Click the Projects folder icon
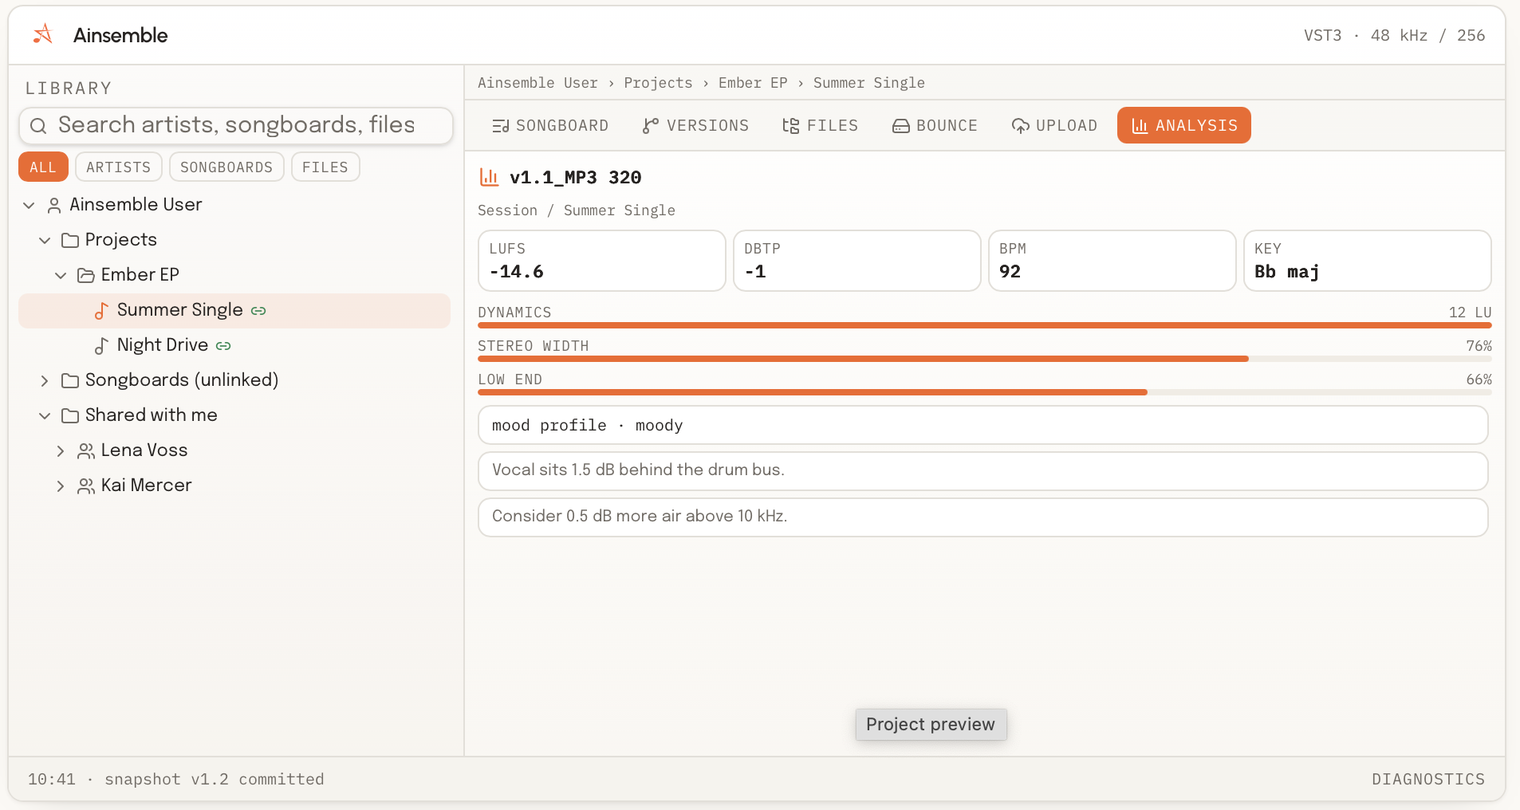Image resolution: width=1520 pixels, height=810 pixels. pyautogui.click(x=70, y=240)
